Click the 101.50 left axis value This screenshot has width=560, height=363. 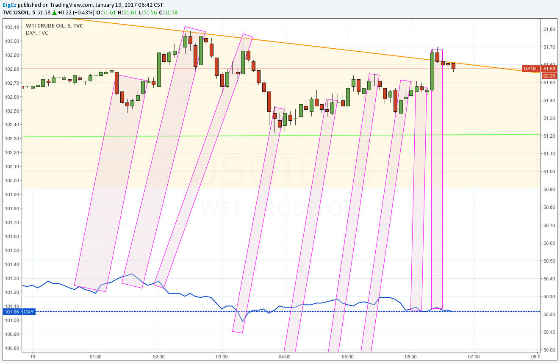12,250
